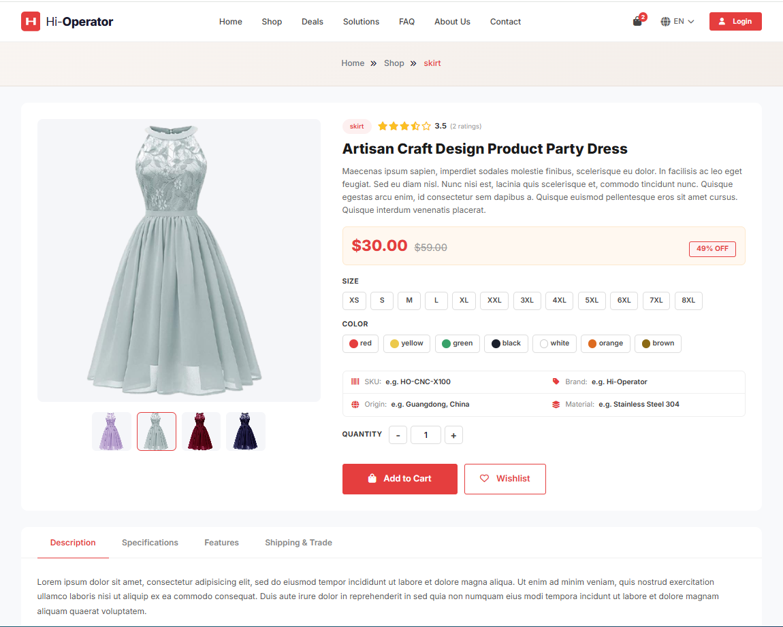Decrease quantity with minus button
The image size is (783, 627).
(398, 435)
